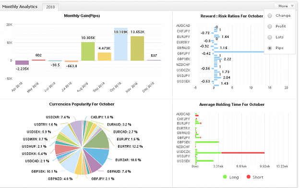Image resolution: width=300 pixels, height=188 pixels.
Task: Click the 'USDHUF: 2.1 %' pie label
Action: pyautogui.click(x=34, y=147)
